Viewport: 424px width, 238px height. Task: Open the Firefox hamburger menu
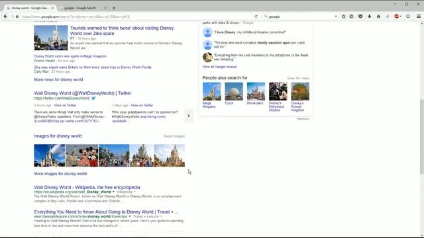(419, 17)
